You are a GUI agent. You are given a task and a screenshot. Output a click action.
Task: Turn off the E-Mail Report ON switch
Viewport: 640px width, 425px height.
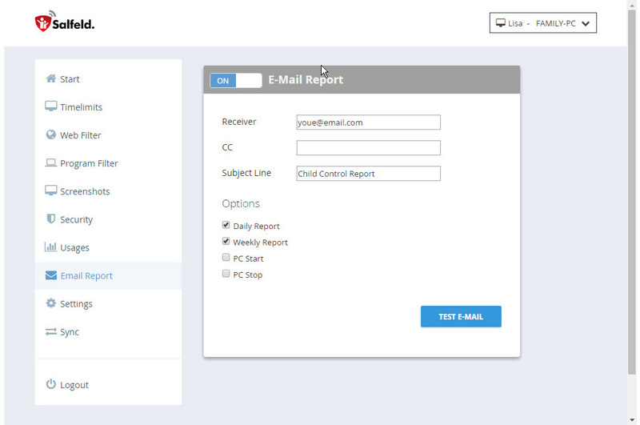click(236, 80)
